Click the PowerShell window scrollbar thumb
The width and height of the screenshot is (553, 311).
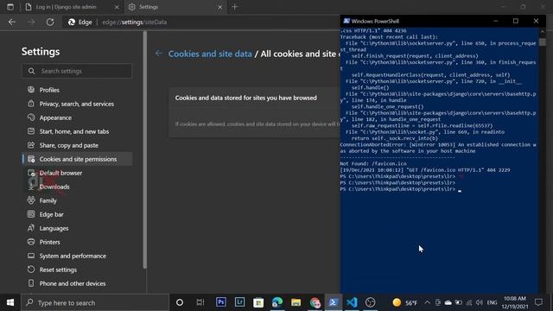click(x=543, y=42)
